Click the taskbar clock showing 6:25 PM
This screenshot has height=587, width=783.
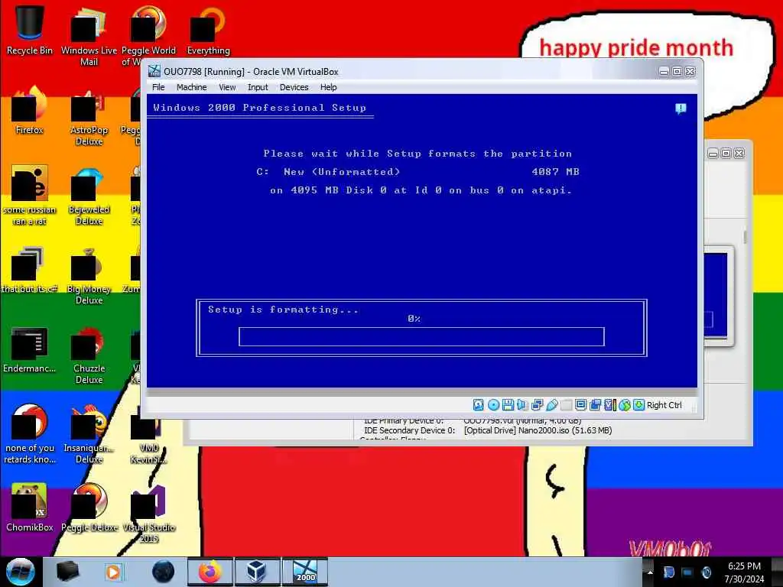point(744,572)
